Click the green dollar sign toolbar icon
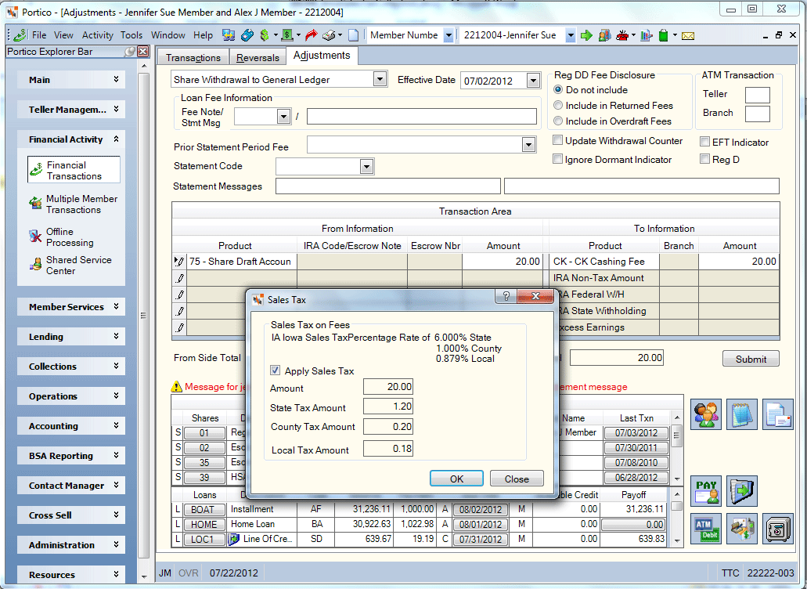 (265, 35)
